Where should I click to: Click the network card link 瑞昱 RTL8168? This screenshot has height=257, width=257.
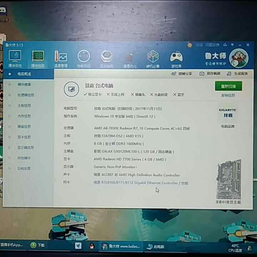[141, 183]
